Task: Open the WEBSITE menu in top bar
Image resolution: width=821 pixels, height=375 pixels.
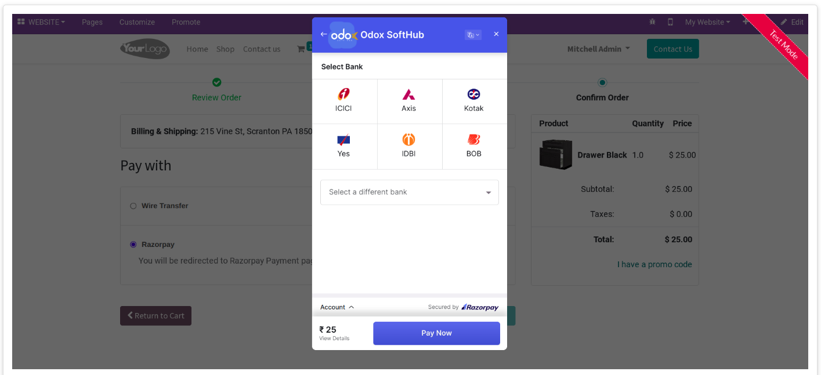Action: pyautogui.click(x=41, y=22)
